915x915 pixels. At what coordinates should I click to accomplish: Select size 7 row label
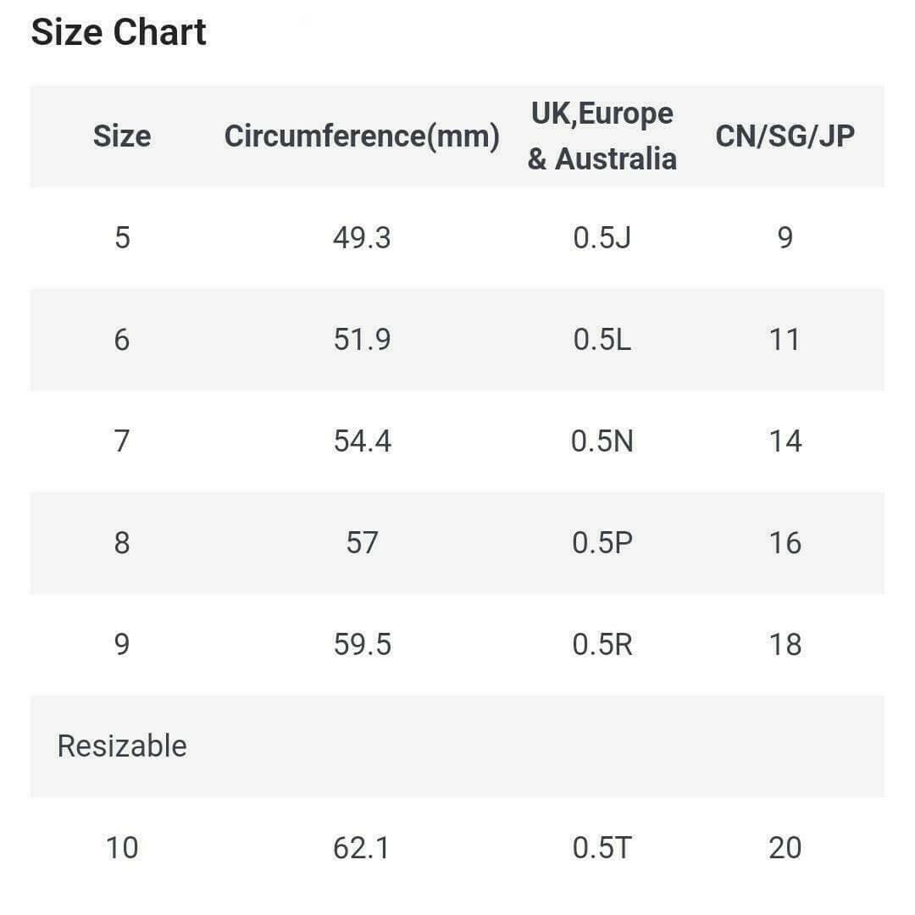tap(122, 441)
